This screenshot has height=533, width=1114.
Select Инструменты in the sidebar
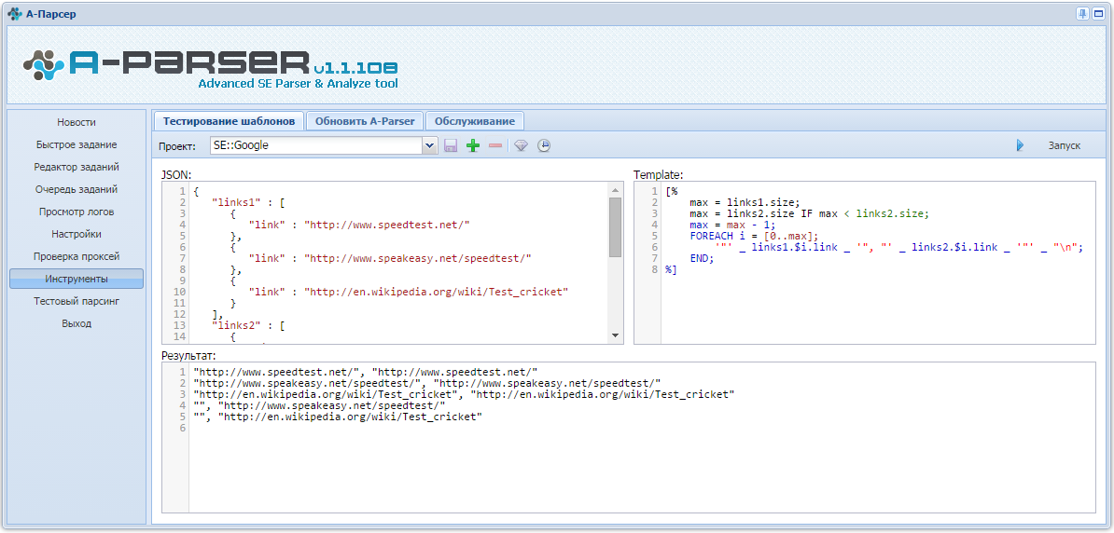[76, 279]
